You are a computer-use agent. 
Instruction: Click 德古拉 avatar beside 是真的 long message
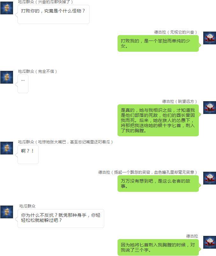tap(210, 108)
